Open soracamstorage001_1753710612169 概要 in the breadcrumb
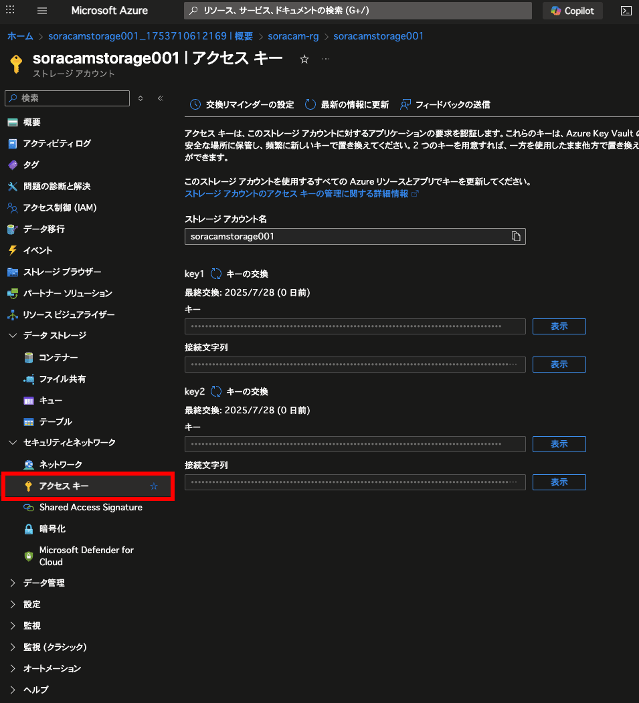The height and width of the screenshot is (703, 639). [x=151, y=36]
